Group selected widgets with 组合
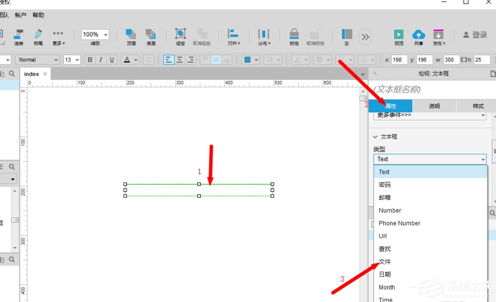 click(181, 37)
